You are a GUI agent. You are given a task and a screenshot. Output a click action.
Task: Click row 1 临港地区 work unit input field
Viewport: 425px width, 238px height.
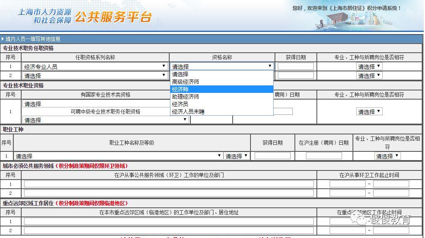[169, 221]
